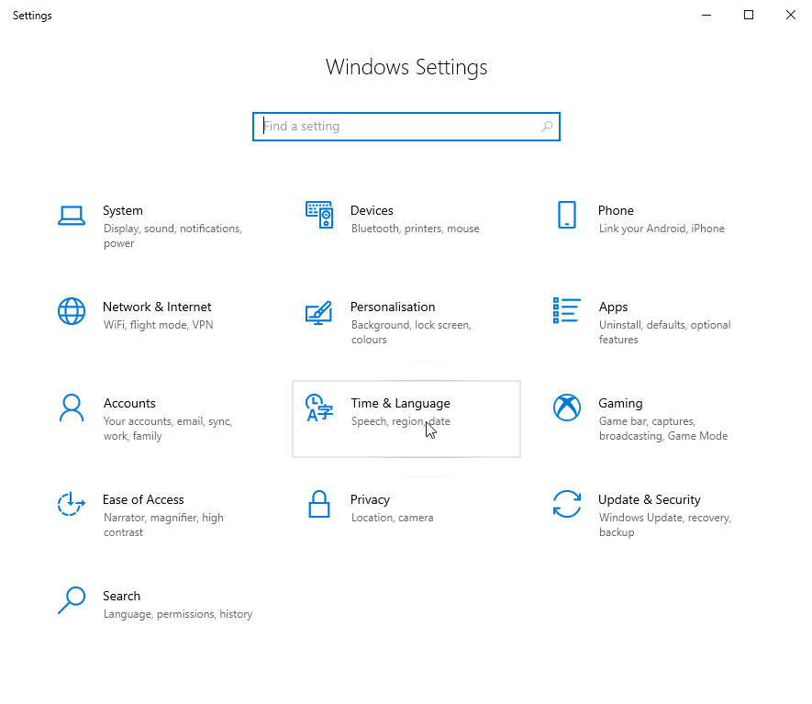Open the Privacy heading text
This screenshot has width=812, height=704.
370,499
